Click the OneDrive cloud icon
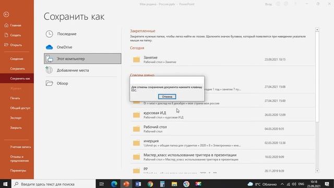 (x=49, y=47)
